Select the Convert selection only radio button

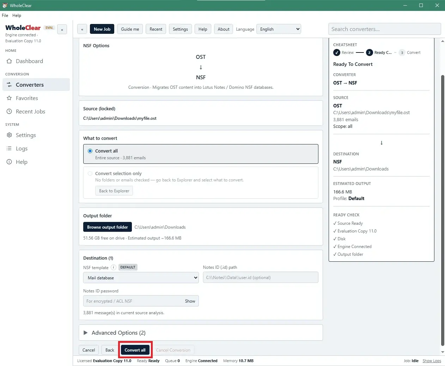pyautogui.click(x=90, y=173)
